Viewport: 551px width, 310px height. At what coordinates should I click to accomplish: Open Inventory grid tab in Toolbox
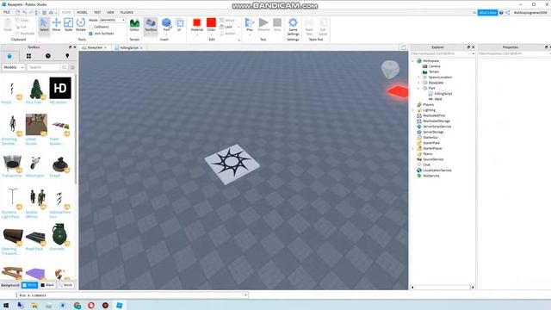pos(28,56)
